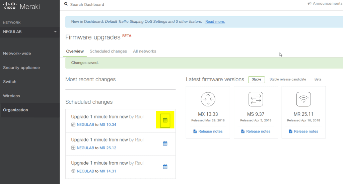This screenshot has width=343, height=184.
Task: Click the 'MS 9.37' version label
Action: tap(256, 114)
